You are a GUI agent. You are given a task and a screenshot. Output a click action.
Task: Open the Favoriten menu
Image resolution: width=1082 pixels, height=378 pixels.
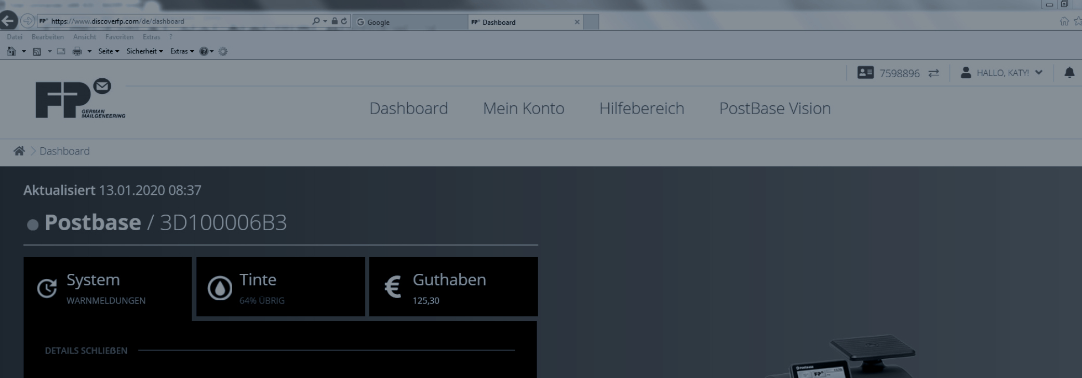point(119,37)
